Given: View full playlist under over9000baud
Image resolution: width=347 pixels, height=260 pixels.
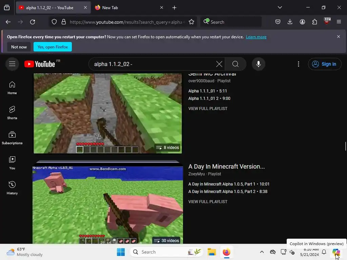Looking at the screenshot, I should 208,109.
